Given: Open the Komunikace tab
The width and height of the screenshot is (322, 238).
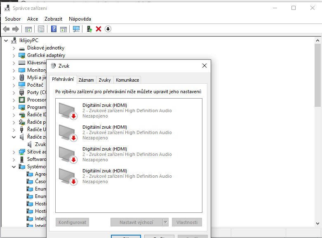Looking at the screenshot, I should (127, 80).
